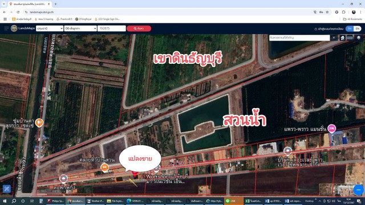Open the LandsMaps hamburger menu

tap(6, 28)
